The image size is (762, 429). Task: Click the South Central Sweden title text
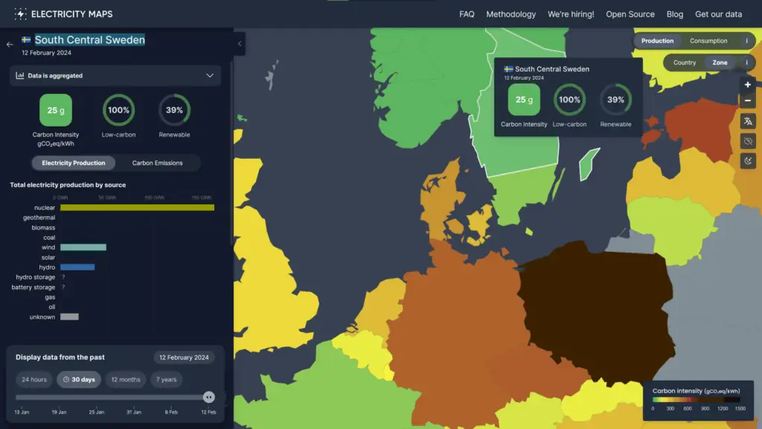click(x=89, y=40)
